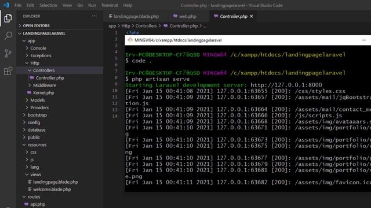Collapse the views folder
Viewport: 371px width, 208px height.
tap(60, 174)
